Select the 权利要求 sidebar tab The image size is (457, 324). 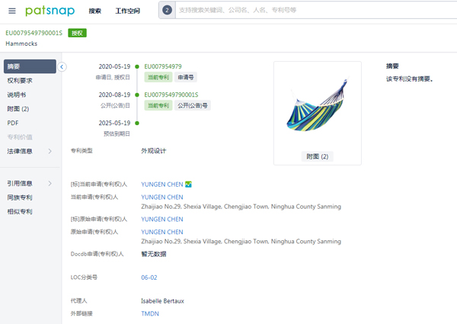20,81
